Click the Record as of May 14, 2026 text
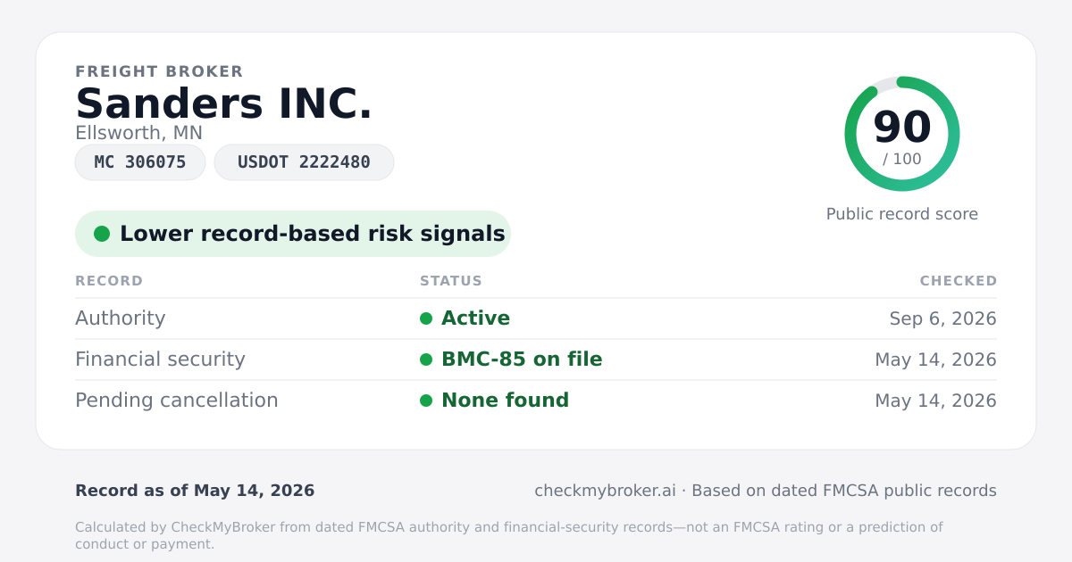This screenshot has width=1072, height=562. click(195, 491)
